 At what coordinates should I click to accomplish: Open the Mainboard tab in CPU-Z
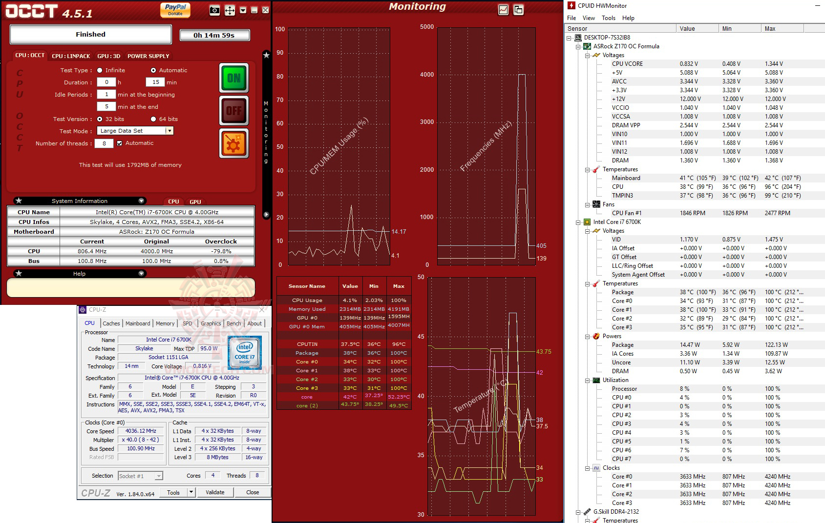coord(138,323)
